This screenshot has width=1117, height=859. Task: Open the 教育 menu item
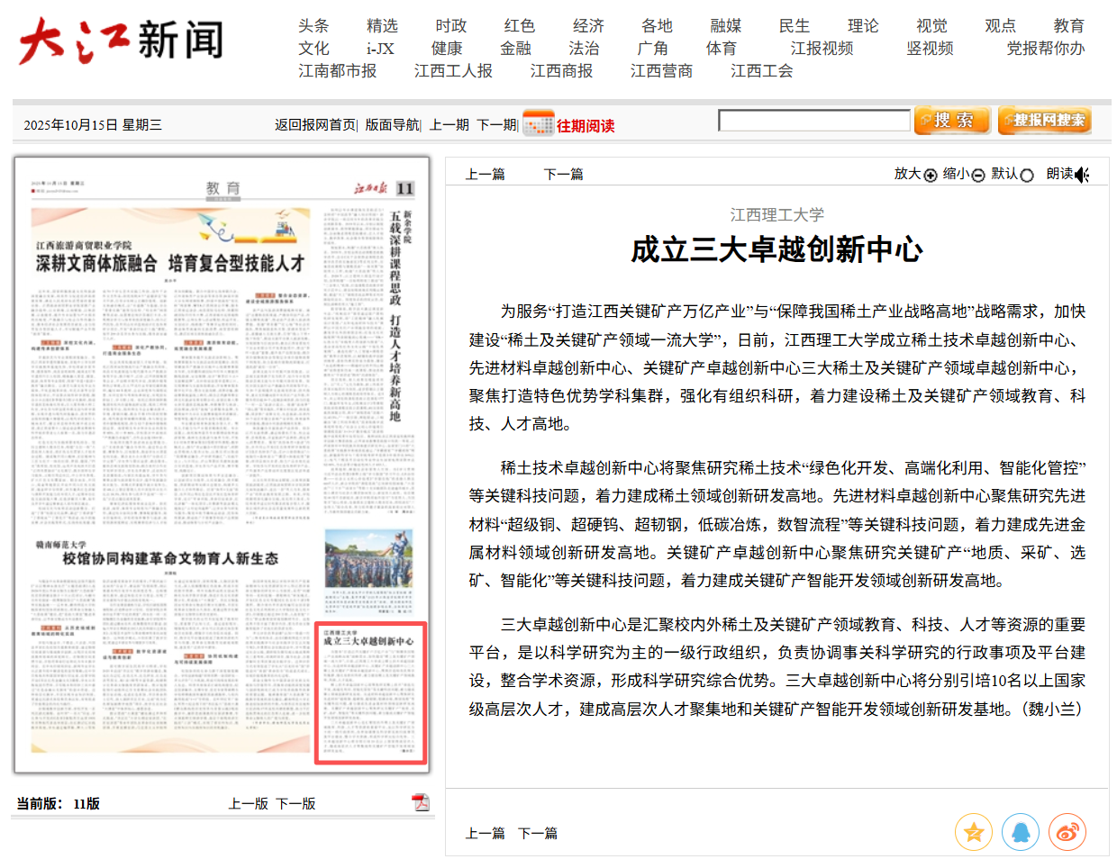coord(1068,26)
